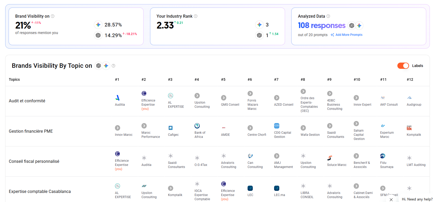Click the Can Consulting logo
Screen dimensions: 433x202
point(250,156)
